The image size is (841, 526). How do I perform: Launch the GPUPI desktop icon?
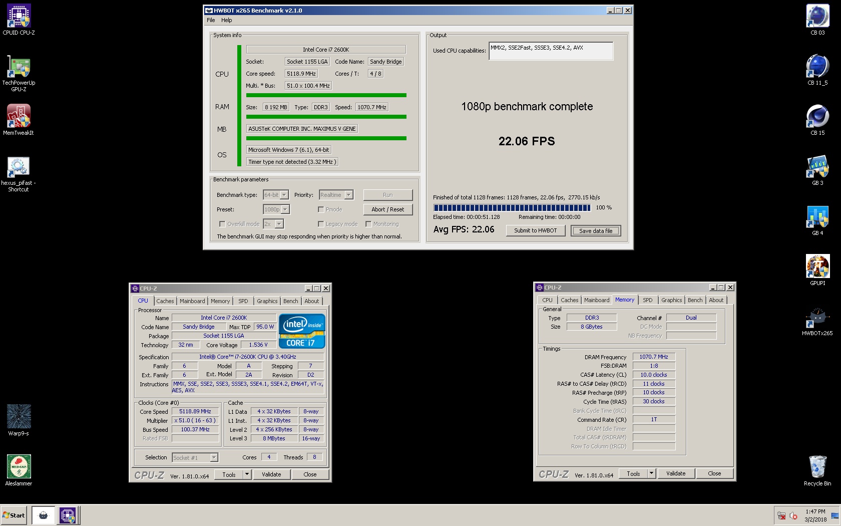(817, 270)
